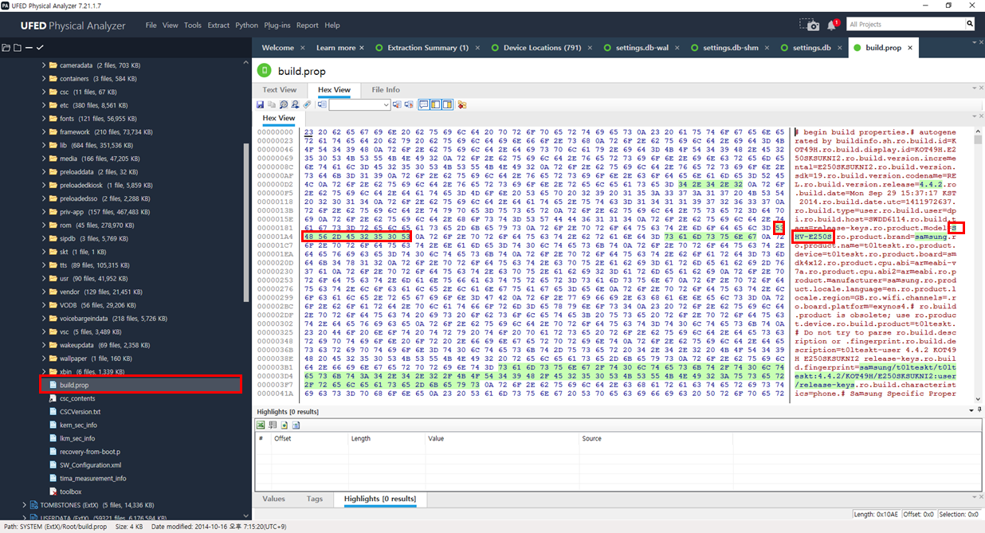Click the closed-folder icon above the tree
Viewport: 985px width, 533px height.
18,48
